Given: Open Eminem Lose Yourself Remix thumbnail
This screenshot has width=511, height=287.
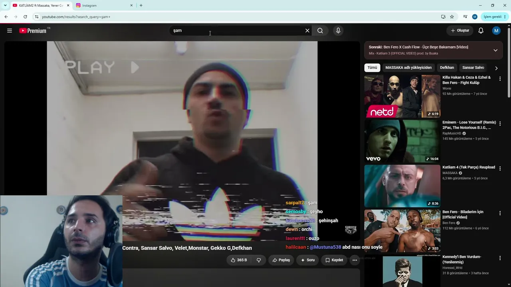Looking at the screenshot, I should [x=402, y=141].
